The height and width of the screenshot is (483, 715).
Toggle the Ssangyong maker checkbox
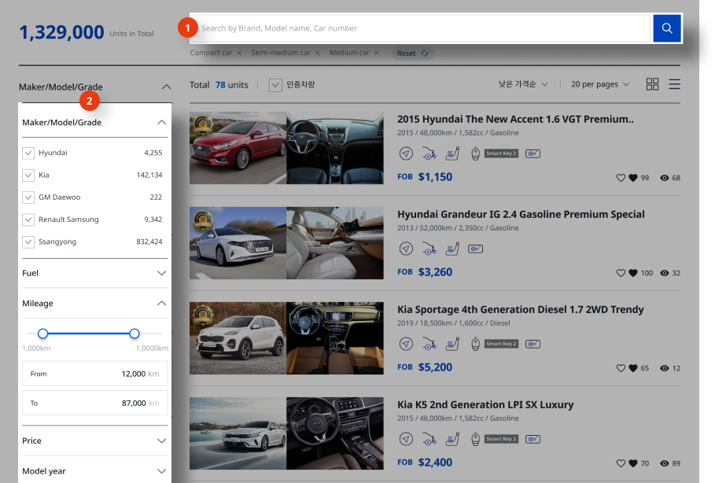28,241
